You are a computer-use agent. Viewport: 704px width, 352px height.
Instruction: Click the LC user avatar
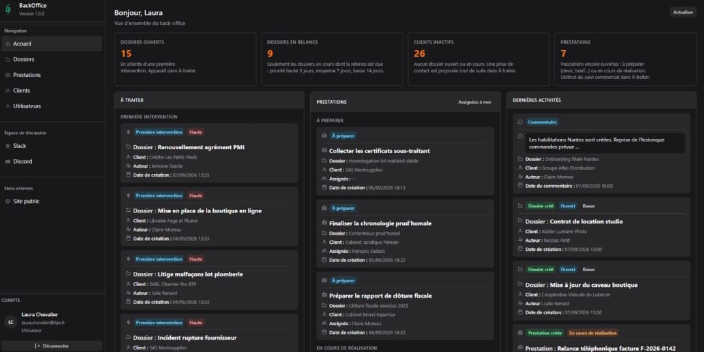click(10, 322)
